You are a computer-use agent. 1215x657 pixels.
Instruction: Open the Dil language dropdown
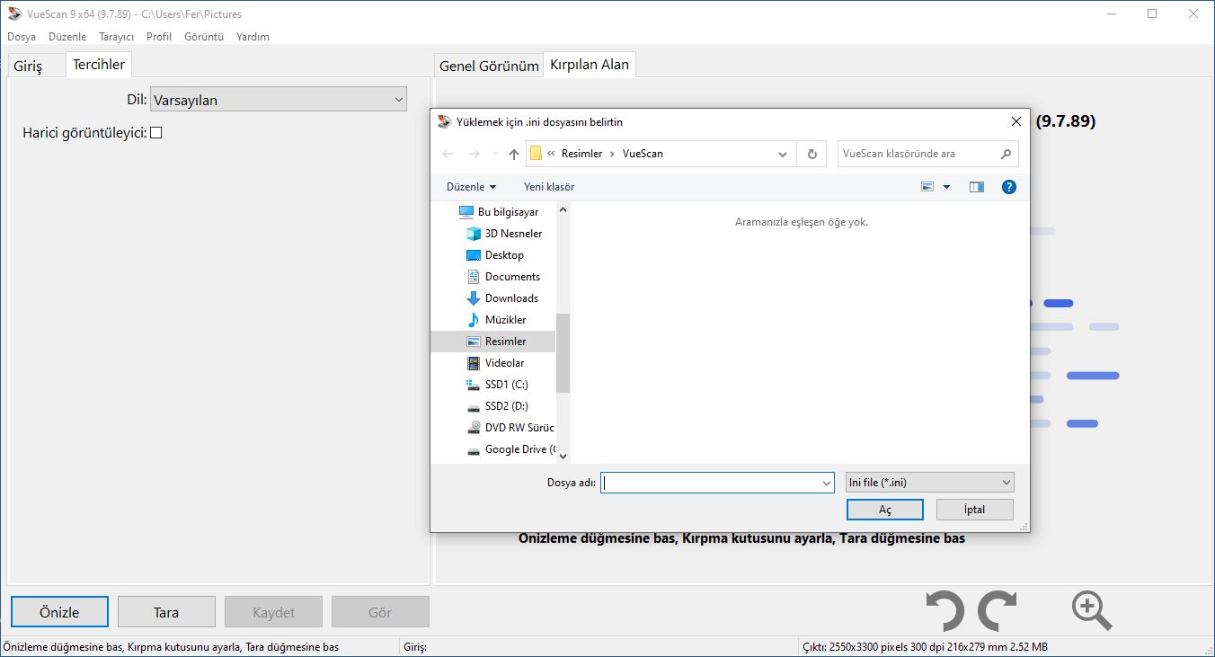(279, 100)
